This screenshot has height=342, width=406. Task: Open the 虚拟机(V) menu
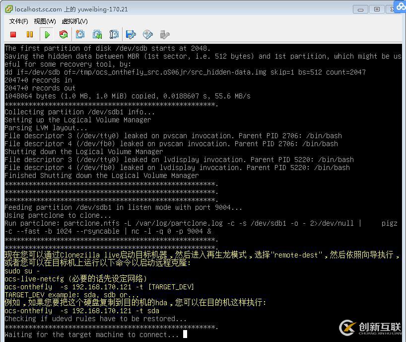73,21
